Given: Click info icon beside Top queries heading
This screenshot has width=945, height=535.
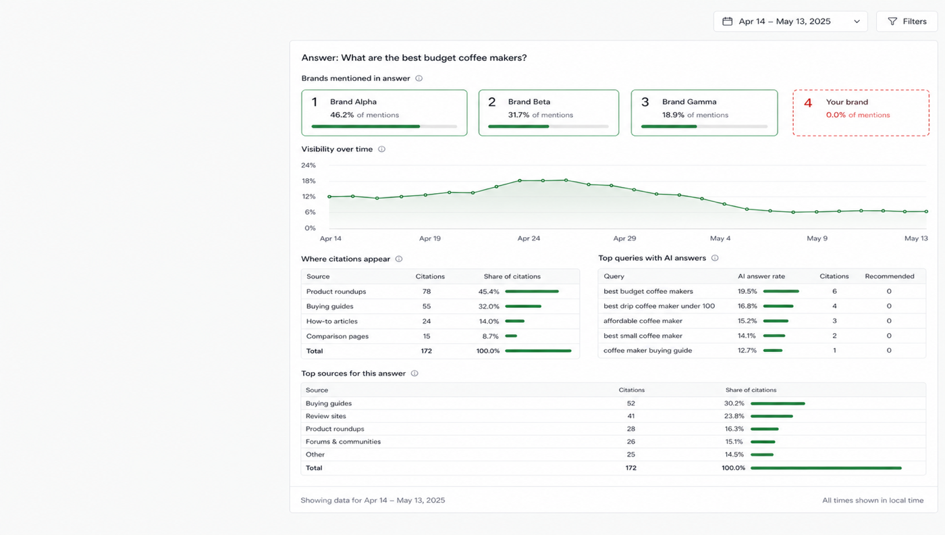Looking at the screenshot, I should point(715,258).
